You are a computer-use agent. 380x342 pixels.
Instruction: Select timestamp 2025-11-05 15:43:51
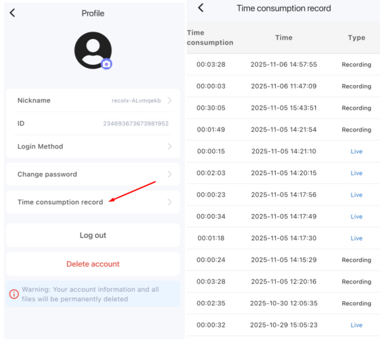(x=284, y=108)
